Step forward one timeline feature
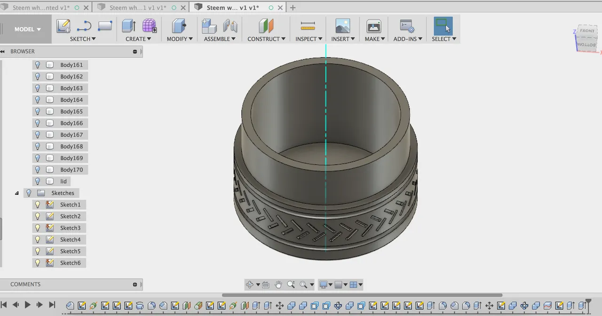This screenshot has width=602, height=316. [x=40, y=305]
